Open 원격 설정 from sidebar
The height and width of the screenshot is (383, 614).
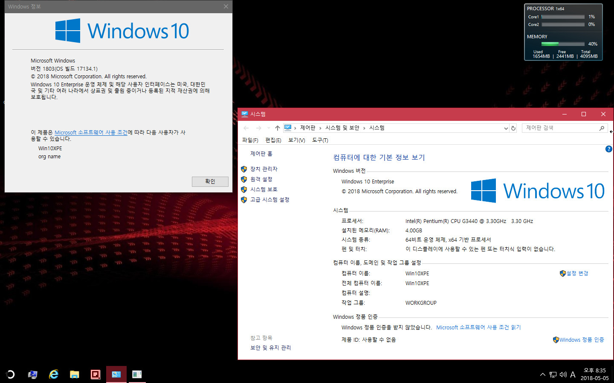(x=261, y=179)
